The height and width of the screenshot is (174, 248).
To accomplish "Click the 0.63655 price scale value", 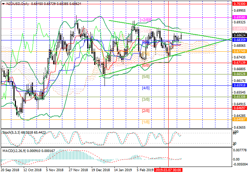I will point(239,127).
